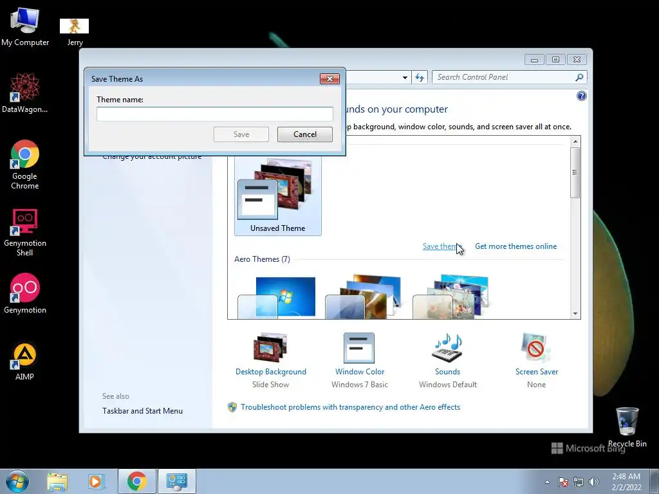Open the Desktop Background settings icon
The height and width of the screenshot is (494, 659).
(x=270, y=347)
